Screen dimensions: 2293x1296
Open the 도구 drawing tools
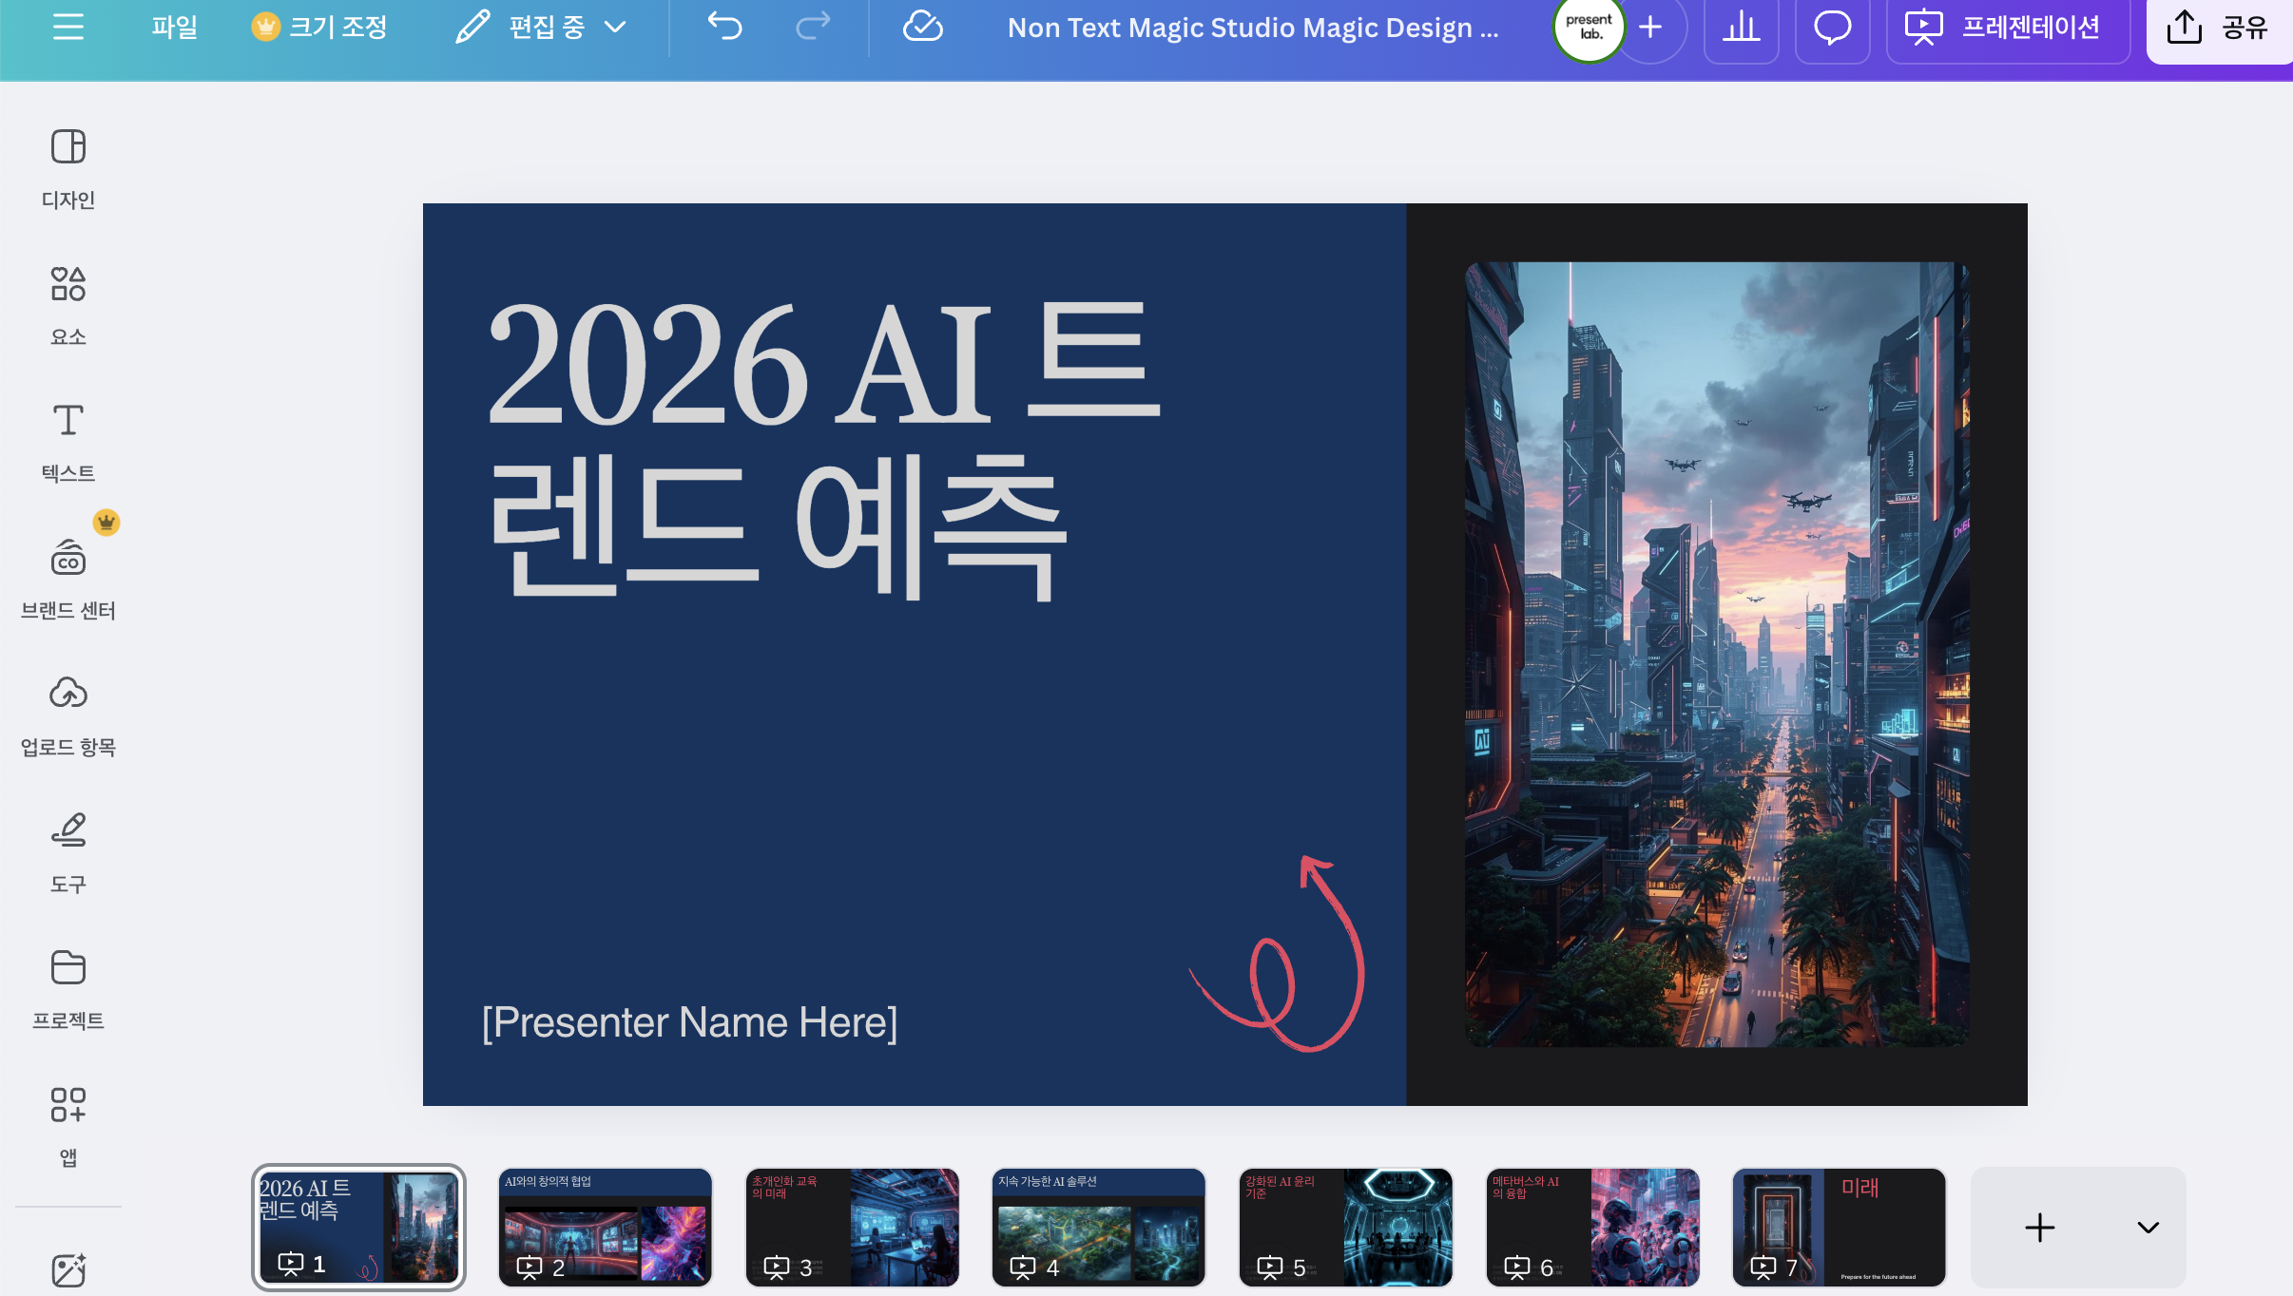point(68,852)
